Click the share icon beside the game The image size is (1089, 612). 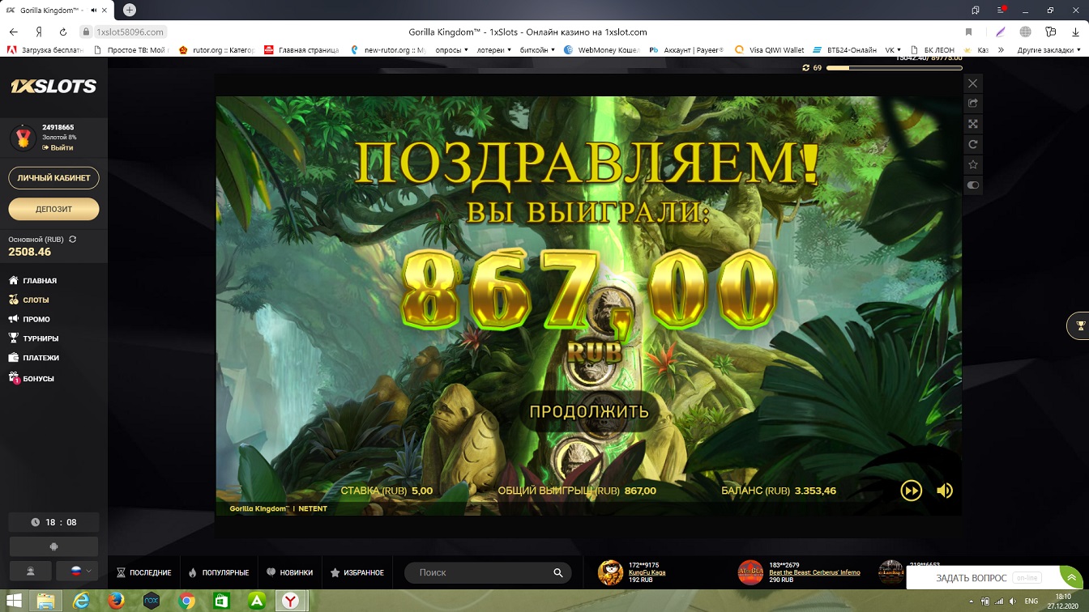[x=973, y=104]
